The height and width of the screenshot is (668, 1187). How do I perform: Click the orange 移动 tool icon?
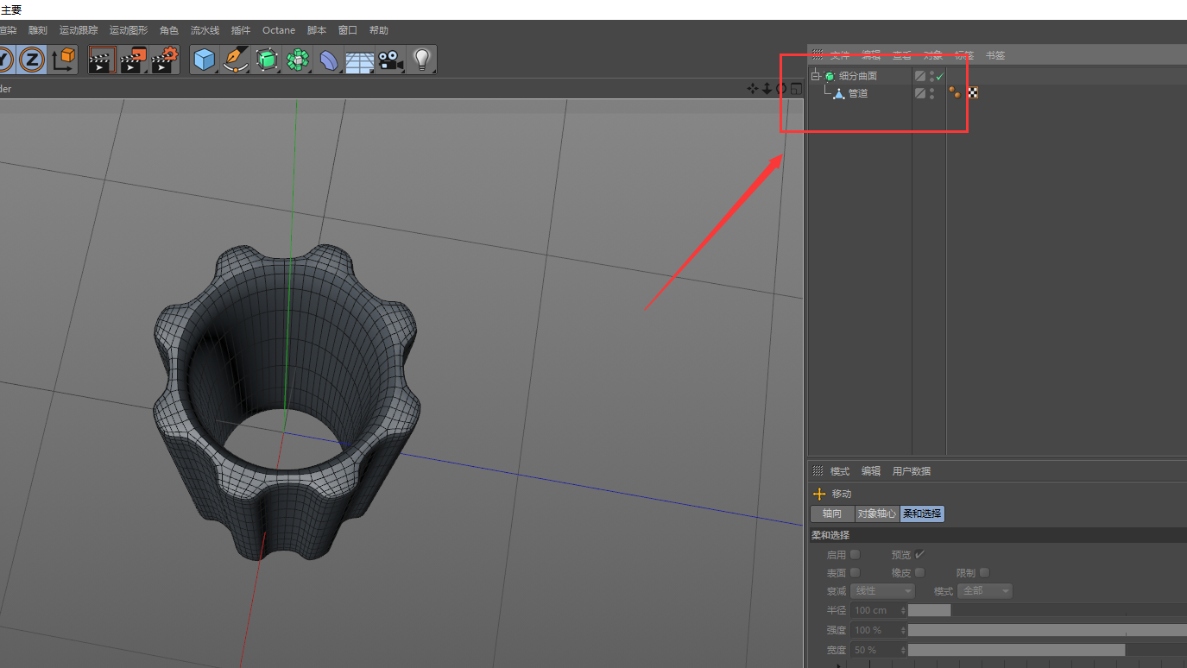(x=820, y=494)
